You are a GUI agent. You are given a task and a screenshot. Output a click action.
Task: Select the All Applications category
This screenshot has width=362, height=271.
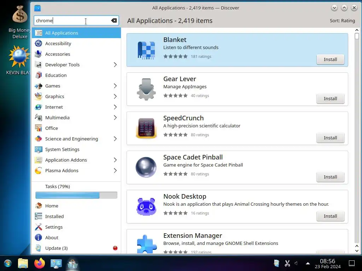click(76, 33)
